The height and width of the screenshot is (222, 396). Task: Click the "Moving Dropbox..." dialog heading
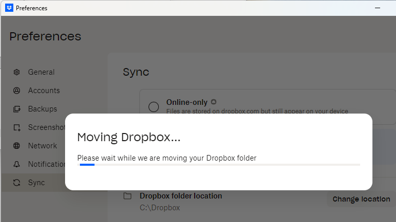click(129, 137)
